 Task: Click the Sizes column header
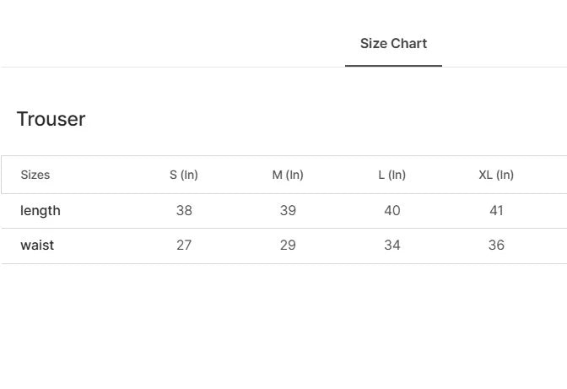click(35, 175)
